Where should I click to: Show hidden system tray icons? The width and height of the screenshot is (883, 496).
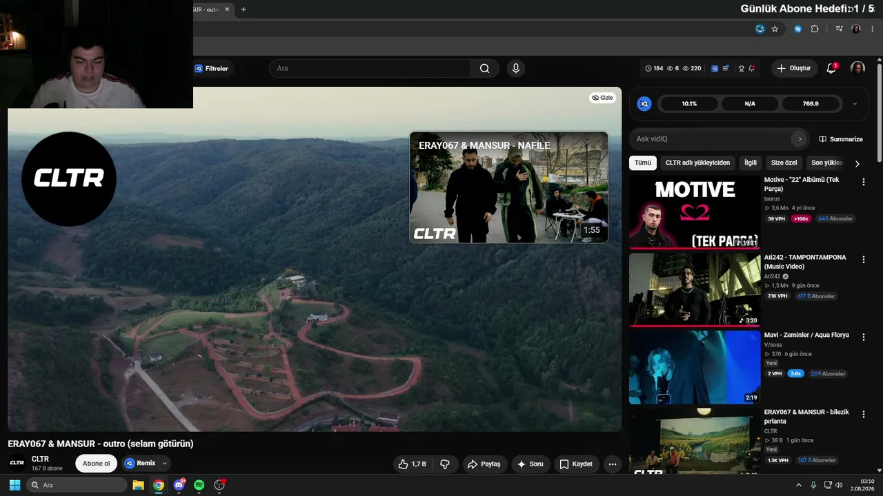799,485
